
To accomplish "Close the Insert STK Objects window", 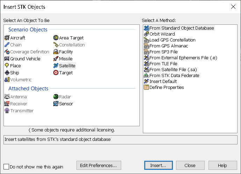I will point(233,7).
